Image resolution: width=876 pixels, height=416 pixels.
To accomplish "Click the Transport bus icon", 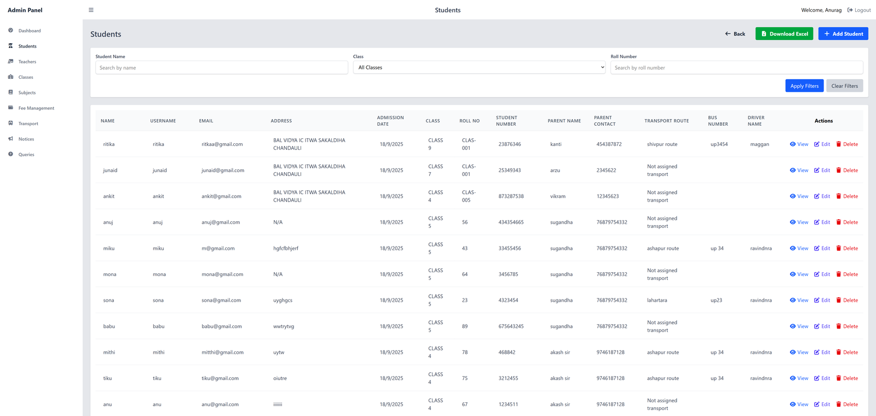I will point(10,124).
